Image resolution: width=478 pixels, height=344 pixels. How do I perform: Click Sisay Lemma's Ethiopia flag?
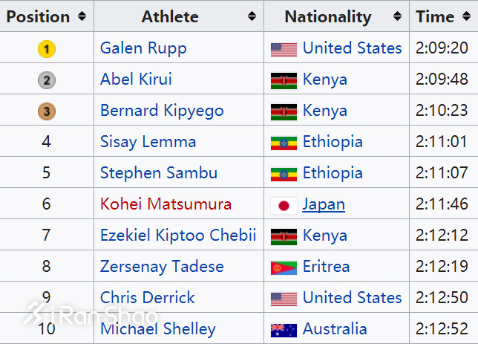click(284, 143)
